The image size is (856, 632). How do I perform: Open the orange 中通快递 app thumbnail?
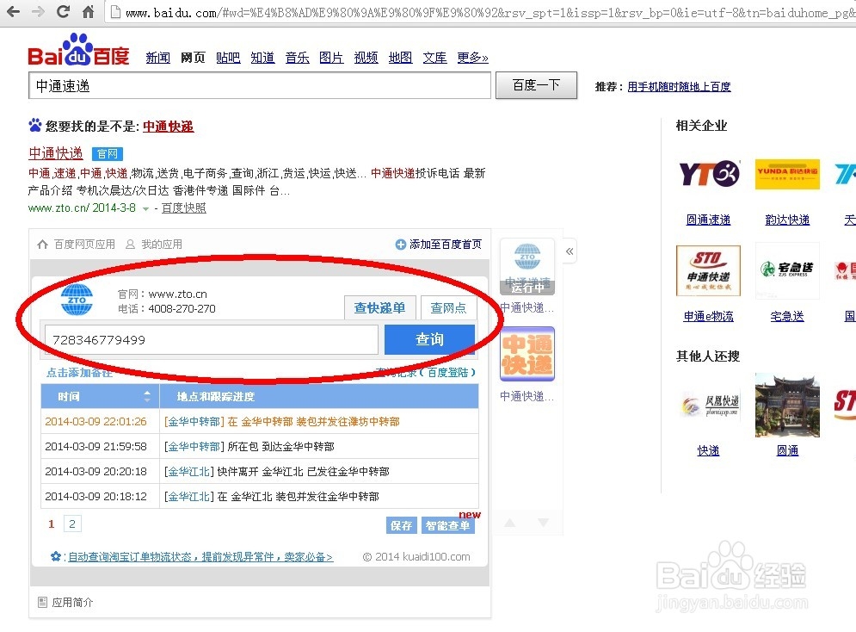[x=527, y=354]
